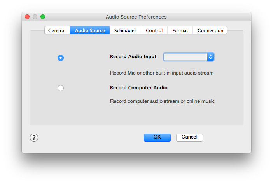Switch to the Format tab

click(x=180, y=30)
